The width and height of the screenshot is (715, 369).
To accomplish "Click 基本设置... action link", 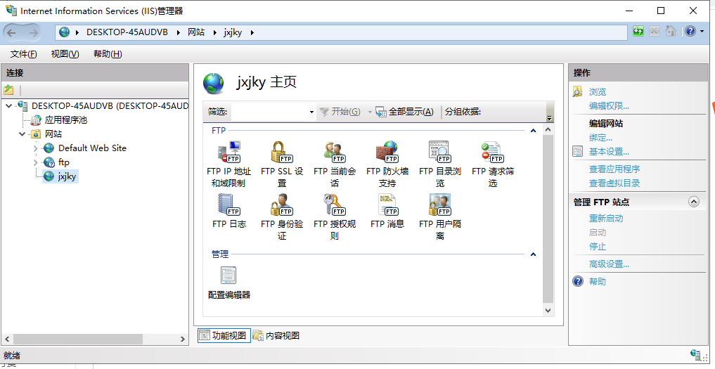I will pos(609,151).
